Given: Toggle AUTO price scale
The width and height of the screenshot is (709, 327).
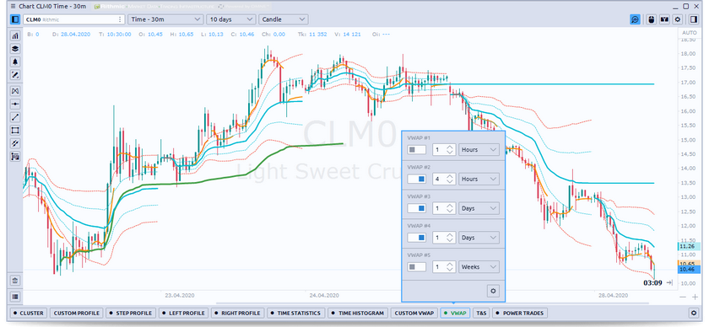Looking at the screenshot, I should coord(689,33).
